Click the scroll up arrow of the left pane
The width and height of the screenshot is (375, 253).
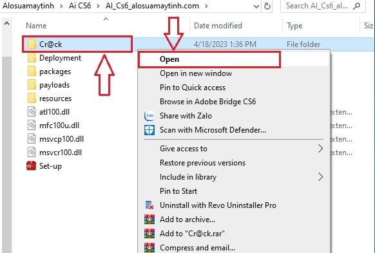(x=6, y=23)
